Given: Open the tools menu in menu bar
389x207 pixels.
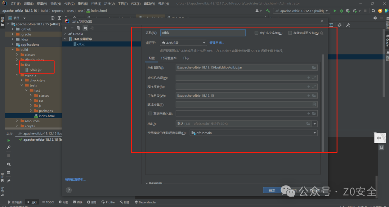Looking at the screenshot, I should pyautogui.click(x=122, y=4).
